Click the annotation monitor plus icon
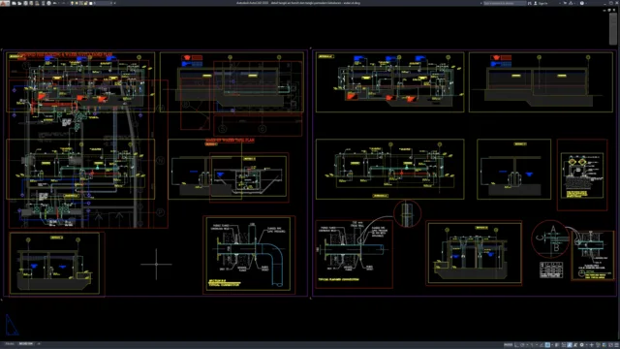Screen dimensions: 620x349 (x=592, y=345)
